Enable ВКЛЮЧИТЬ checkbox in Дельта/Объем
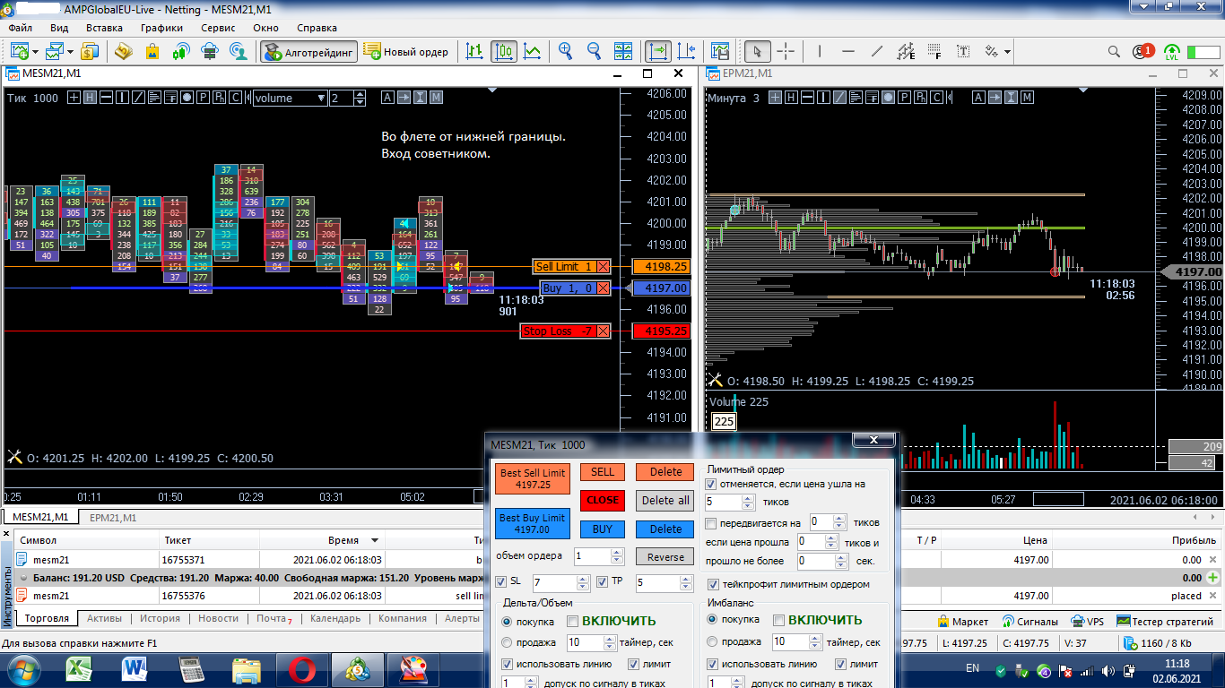Screen dimensions: 1225x688 (x=572, y=621)
